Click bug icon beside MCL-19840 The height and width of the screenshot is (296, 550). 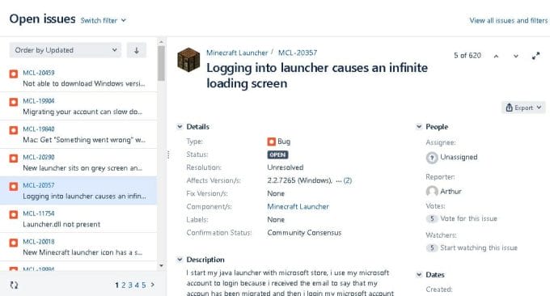13,130
